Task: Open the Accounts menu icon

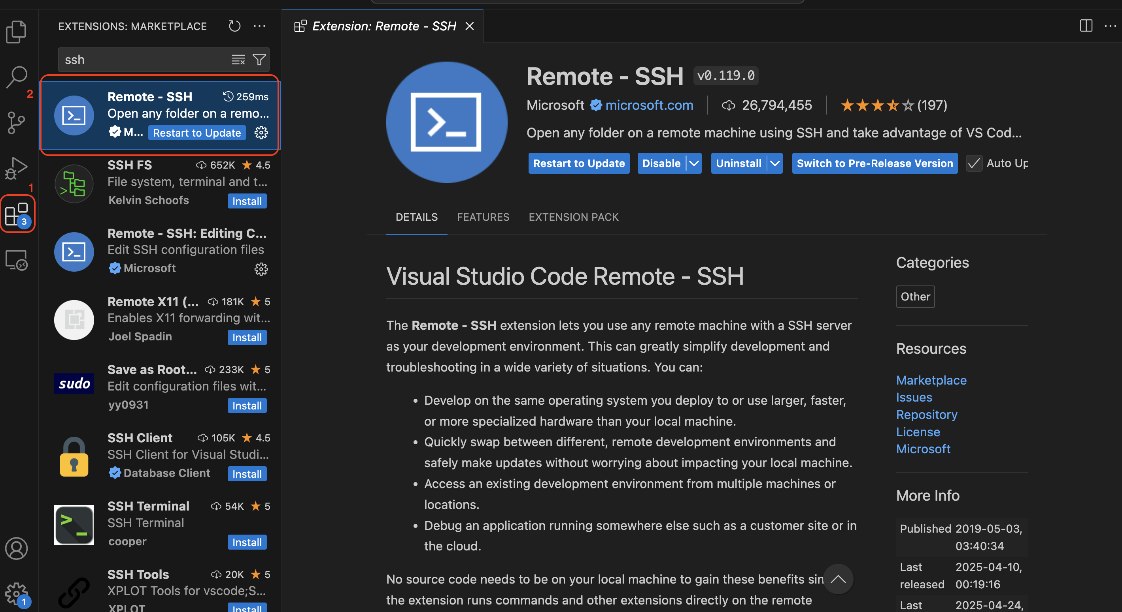Action: pyautogui.click(x=17, y=548)
